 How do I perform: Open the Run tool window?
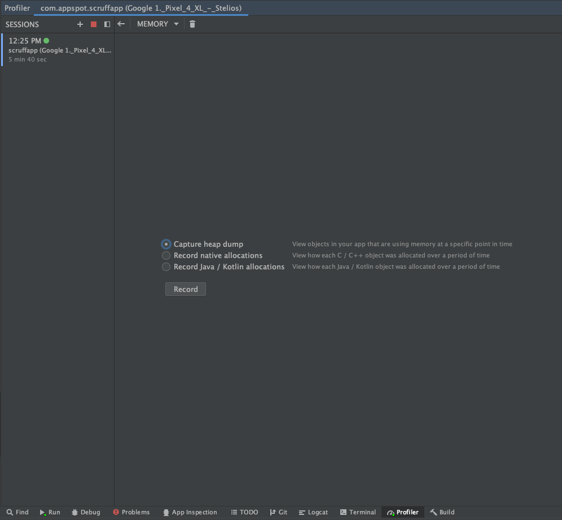(50, 512)
